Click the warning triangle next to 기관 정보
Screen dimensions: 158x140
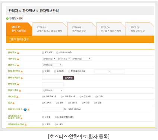coord(18,59)
